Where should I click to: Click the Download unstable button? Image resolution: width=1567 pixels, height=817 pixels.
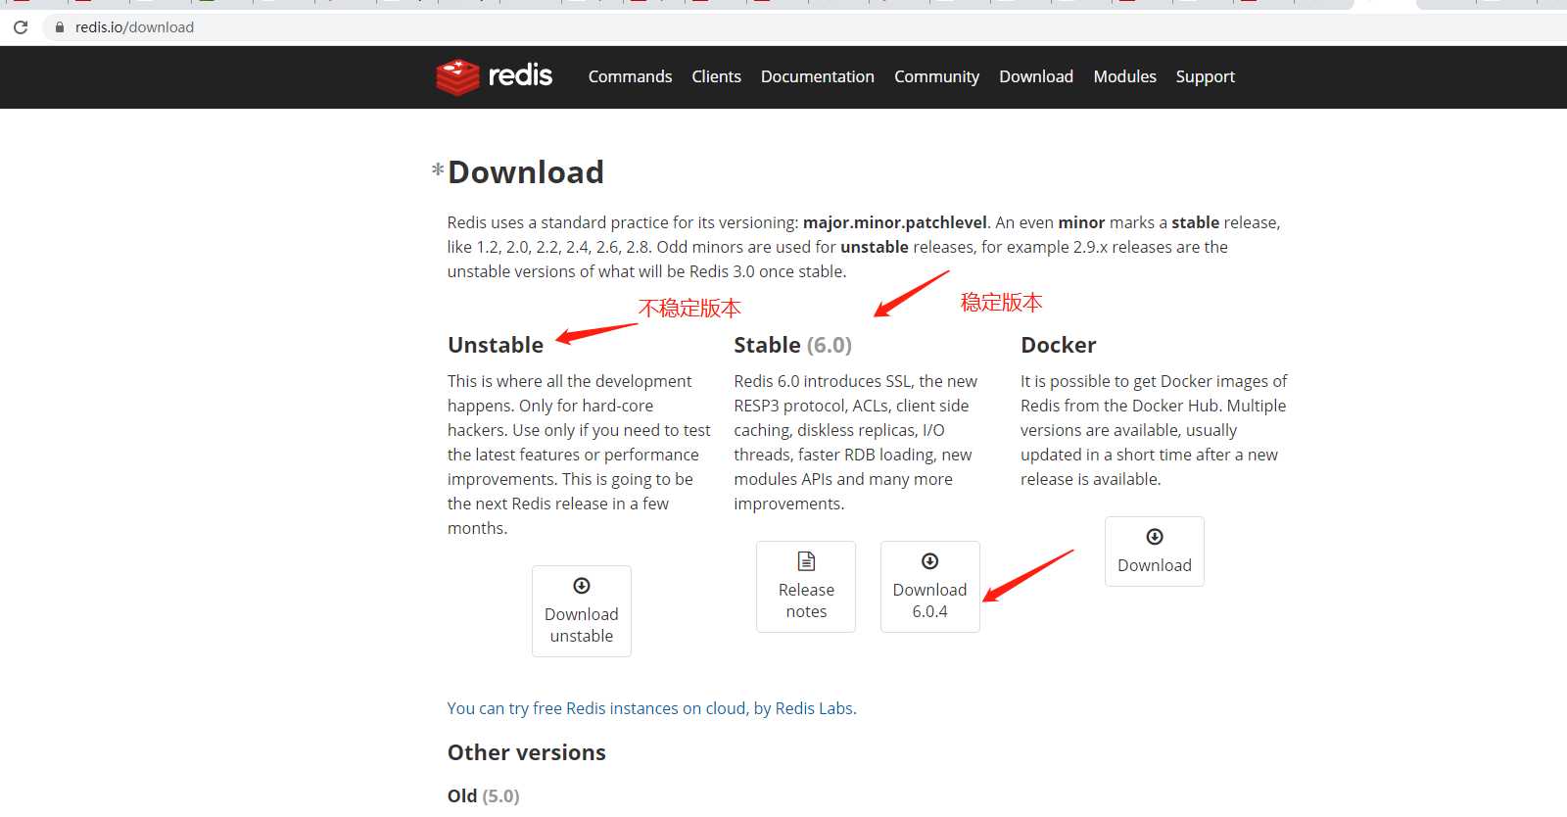(582, 611)
